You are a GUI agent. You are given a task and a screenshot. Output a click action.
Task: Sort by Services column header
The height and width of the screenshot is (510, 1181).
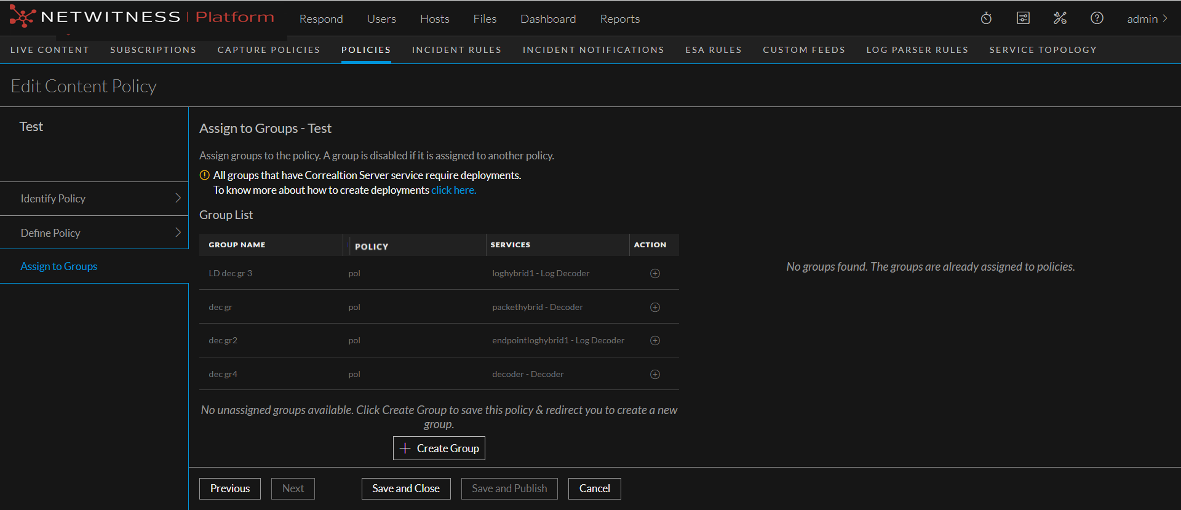tap(510, 245)
